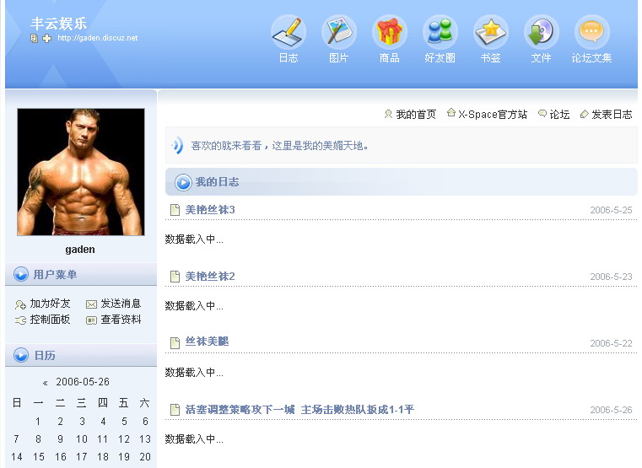Open the 论坛 forum link
The width and height of the screenshot is (642, 468).
[x=559, y=115]
